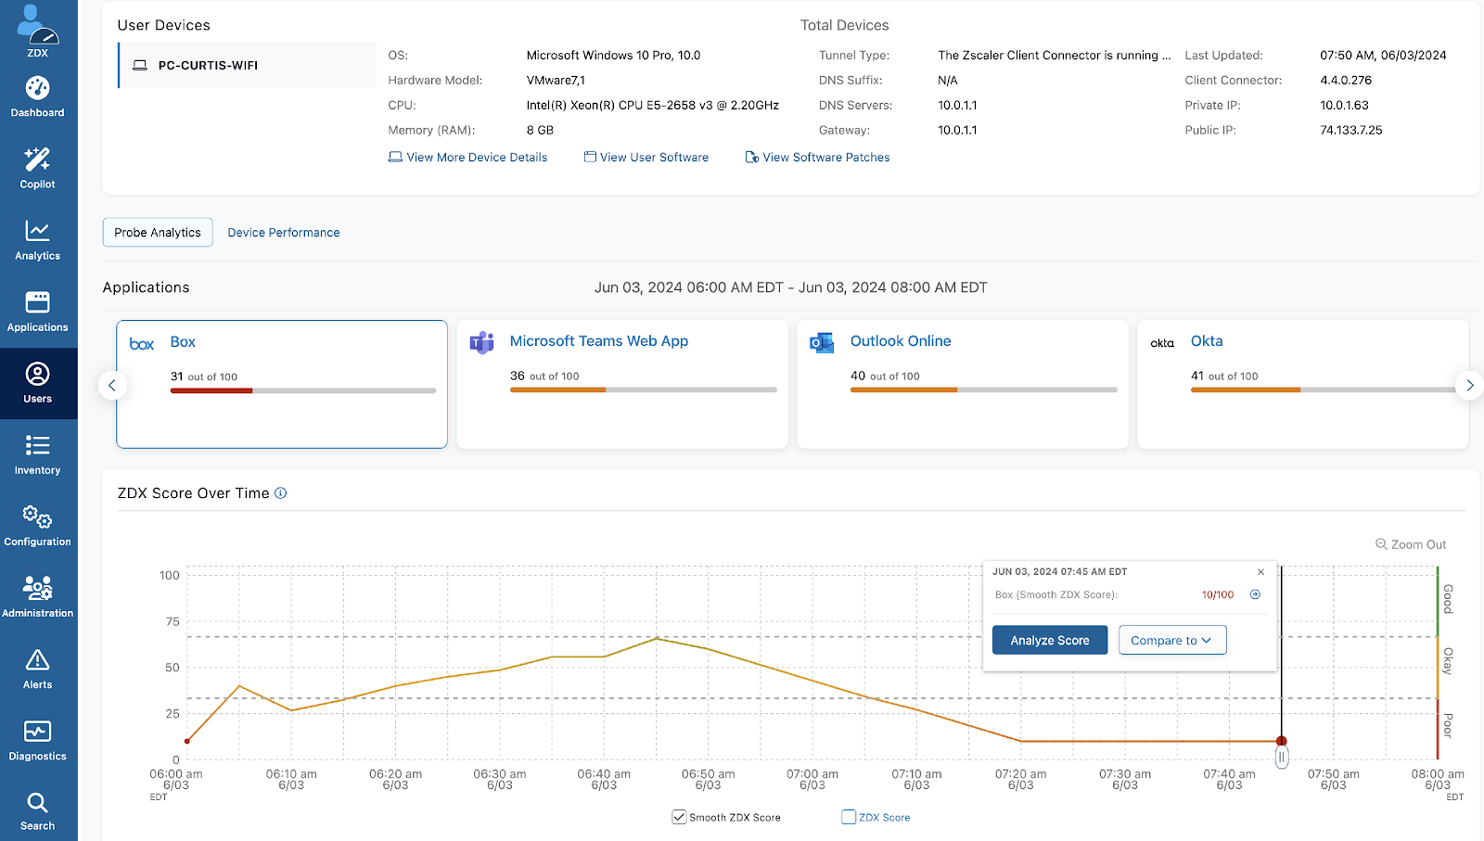Click the Microsoft Teams logo icon
The width and height of the screenshot is (1484, 841).
(x=481, y=343)
